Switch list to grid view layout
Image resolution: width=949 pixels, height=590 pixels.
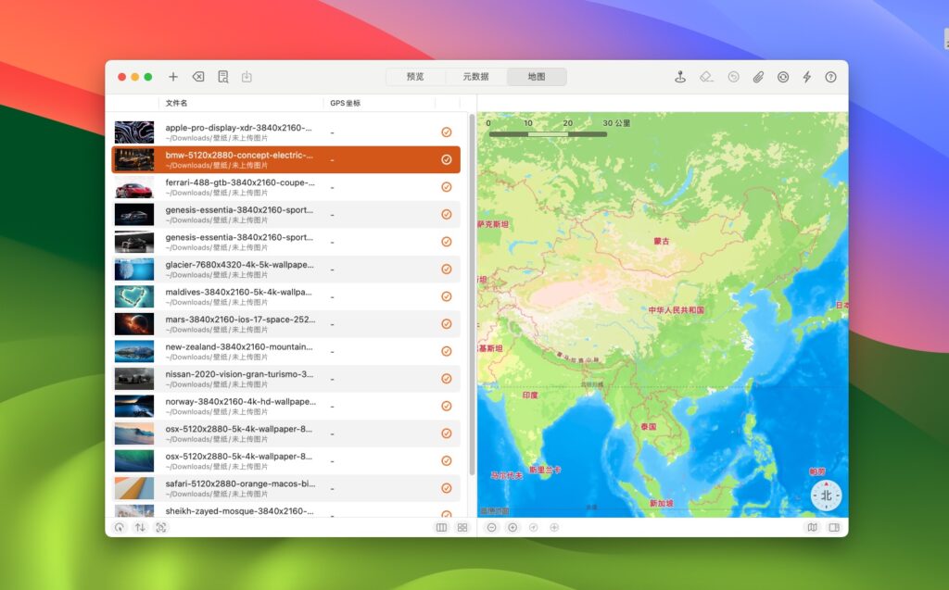[x=462, y=527]
